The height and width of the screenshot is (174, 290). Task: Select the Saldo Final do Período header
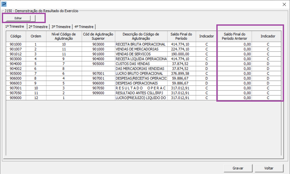coord(181,36)
